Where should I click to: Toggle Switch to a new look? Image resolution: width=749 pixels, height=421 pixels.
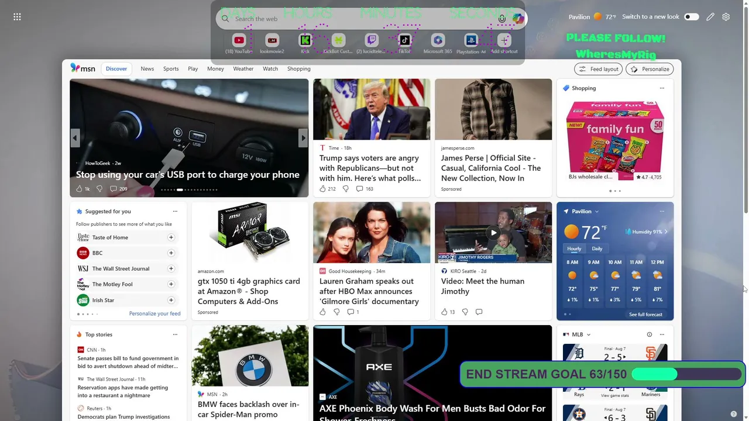[x=692, y=17]
